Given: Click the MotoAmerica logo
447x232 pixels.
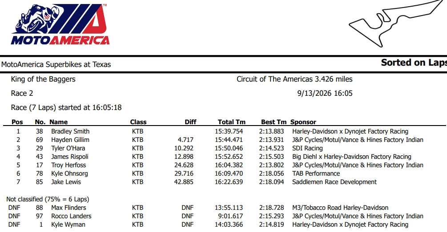Looking at the screenshot, I should (x=60, y=24).
